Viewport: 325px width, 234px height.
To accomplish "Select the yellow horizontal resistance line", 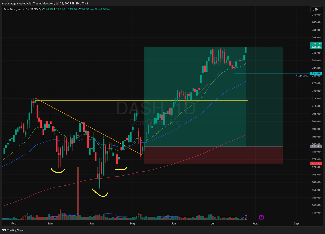I will tap(141, 101).
